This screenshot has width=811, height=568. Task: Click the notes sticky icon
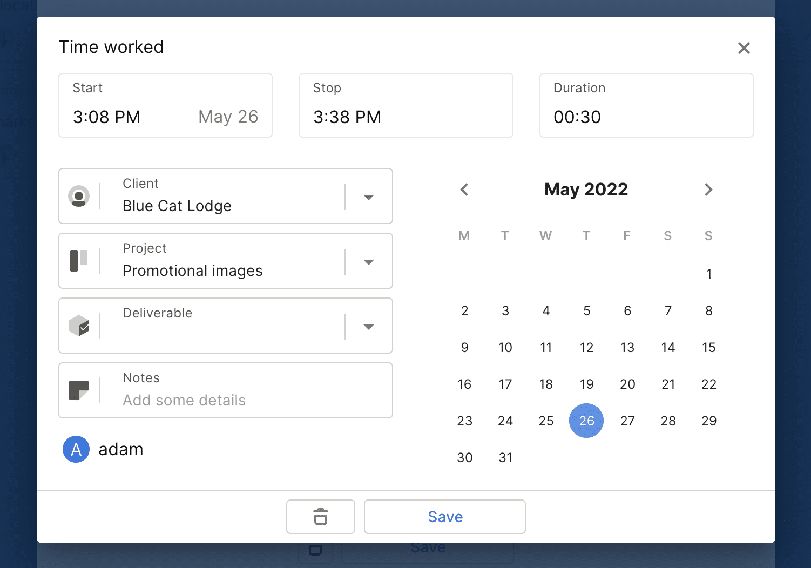click(x=79, y=390)
